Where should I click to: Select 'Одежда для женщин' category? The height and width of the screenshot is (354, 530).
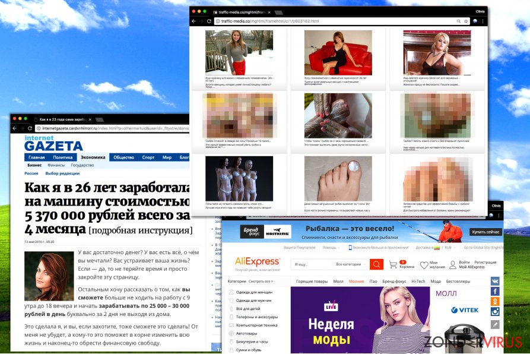pyautogui.click(x=254, y=292)
